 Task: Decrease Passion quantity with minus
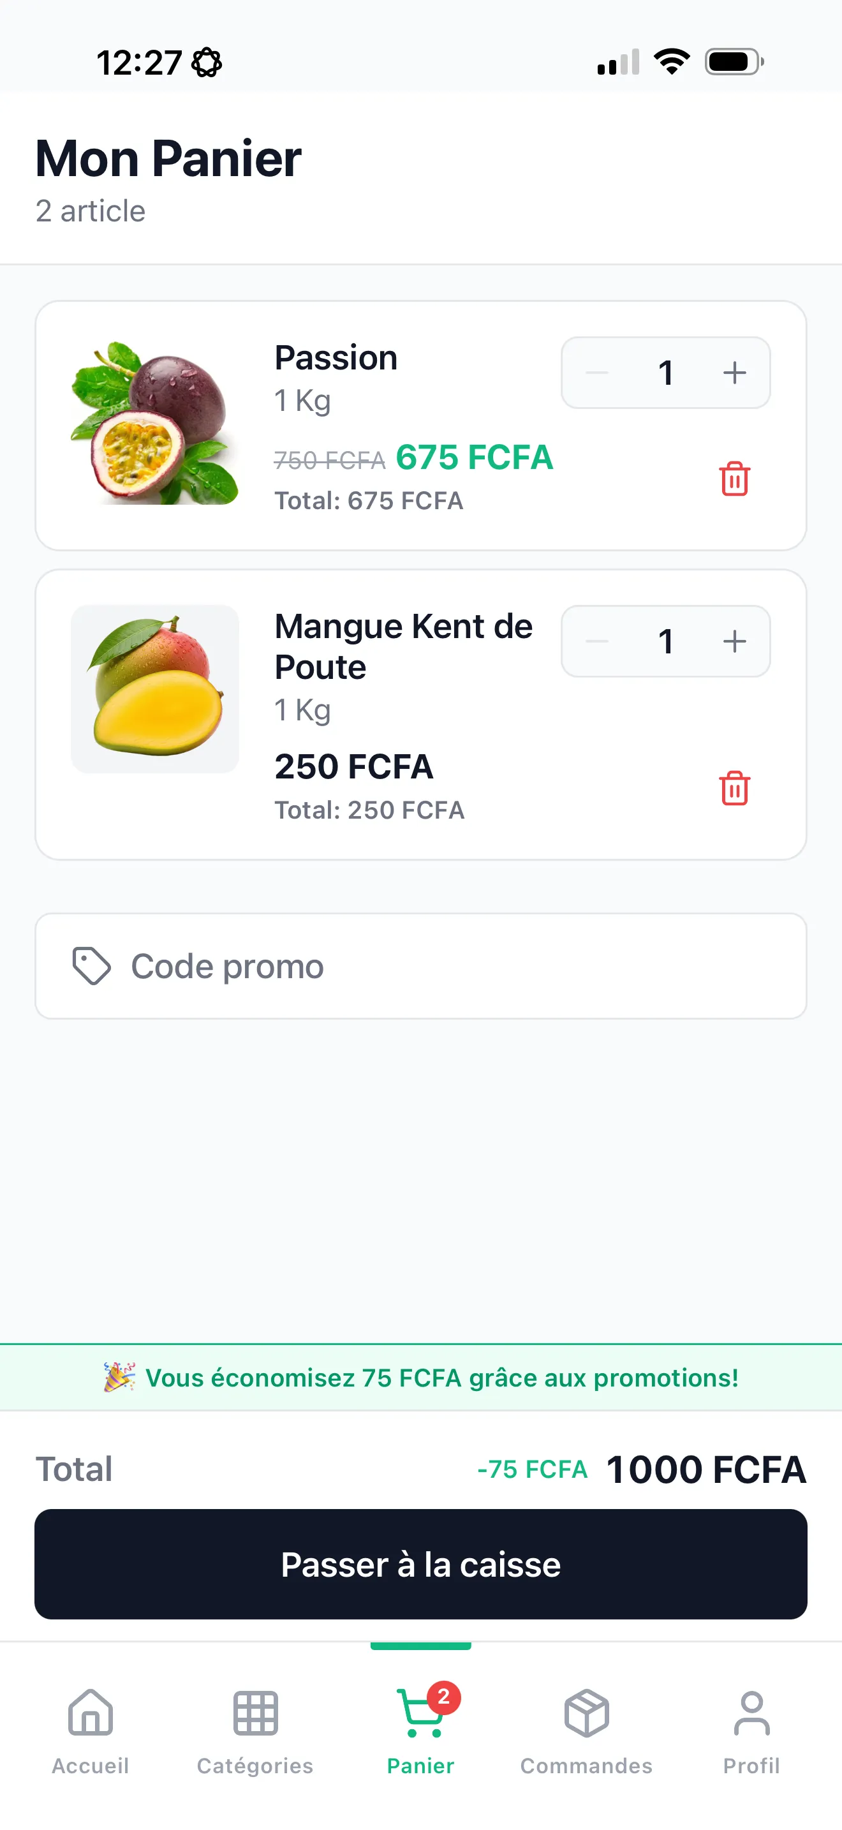coord(597,373)
